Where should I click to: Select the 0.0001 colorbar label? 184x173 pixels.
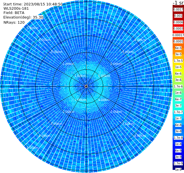click(178, 41)
